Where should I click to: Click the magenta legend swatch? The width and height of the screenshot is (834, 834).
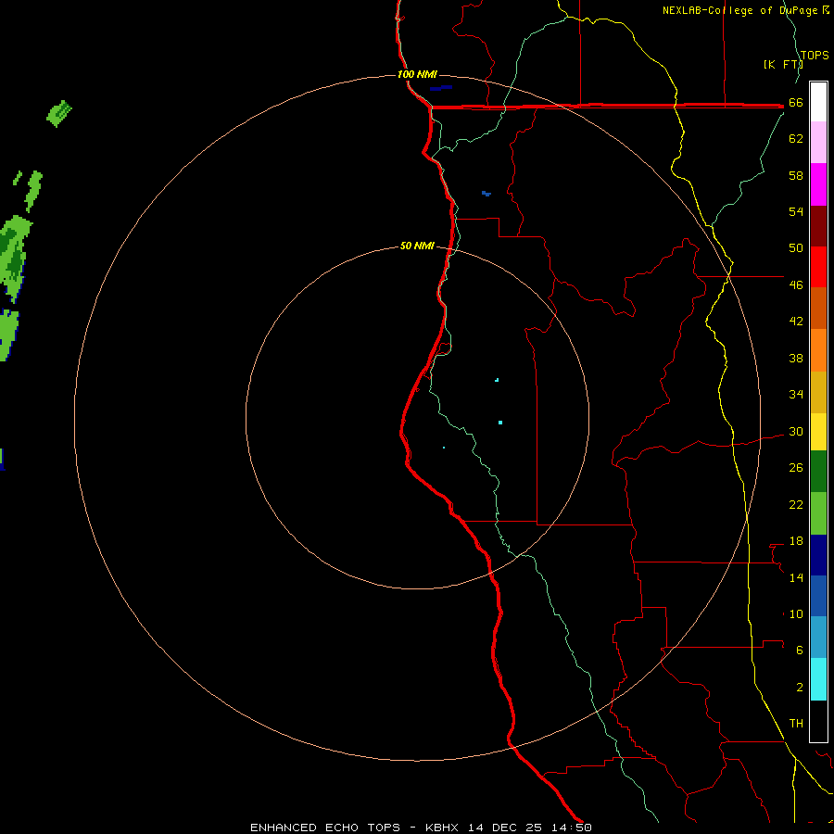[818, 184]
